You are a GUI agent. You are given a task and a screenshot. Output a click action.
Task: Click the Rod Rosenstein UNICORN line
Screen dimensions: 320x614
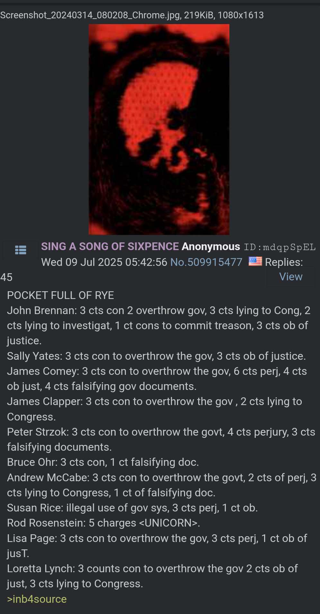tap(103, 523)
